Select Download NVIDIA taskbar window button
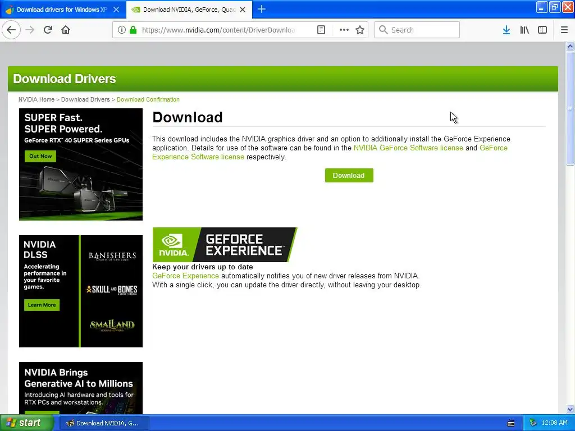The width and height of the screenshot is (575, 431). tap(104, 423)
